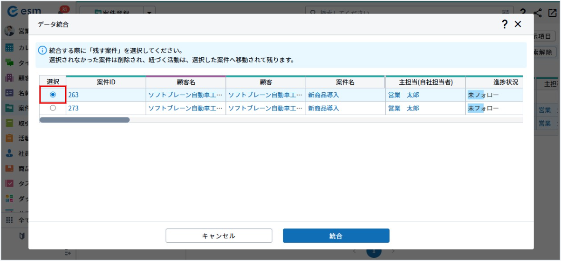Click the calendar icon in the sidebar
The image size is (561, 261).
pos(9,48)
